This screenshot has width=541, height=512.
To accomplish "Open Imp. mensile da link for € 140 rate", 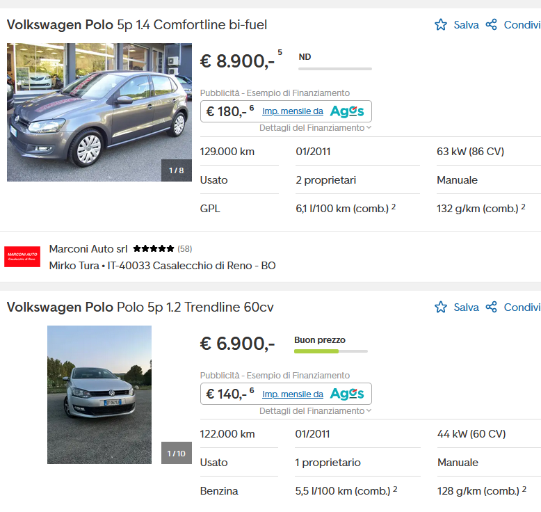I will 292,394.
